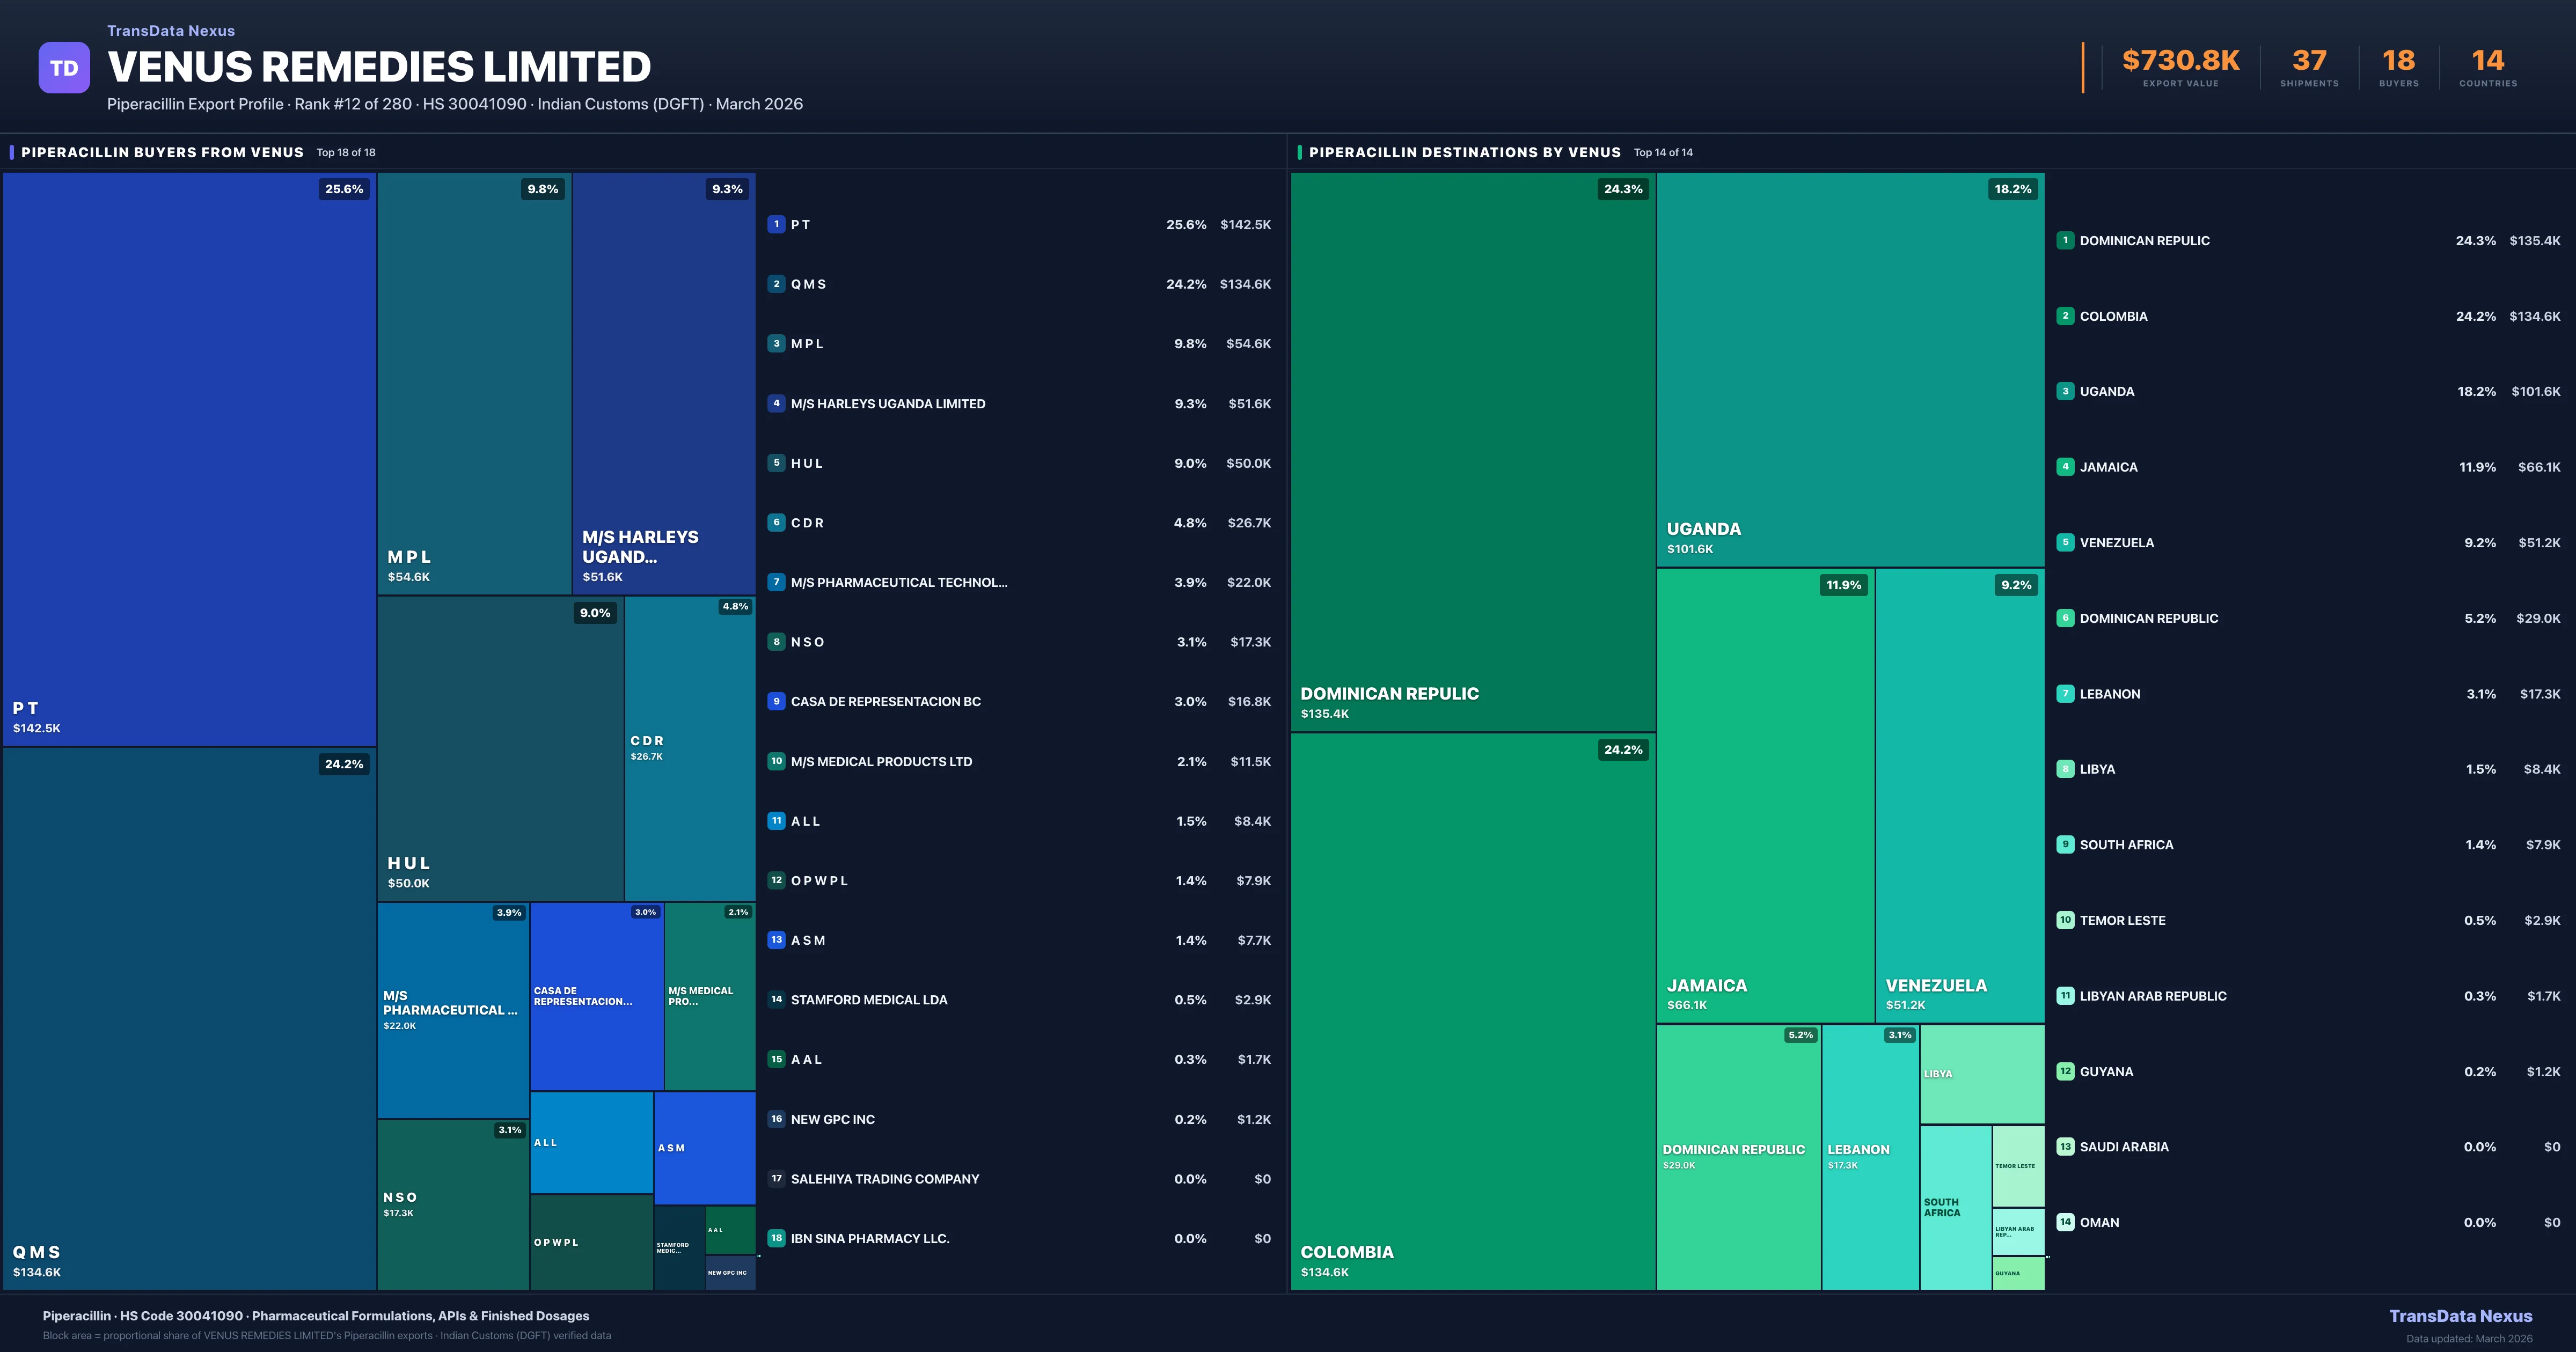Click the H U L treemap block

[500, 750]
